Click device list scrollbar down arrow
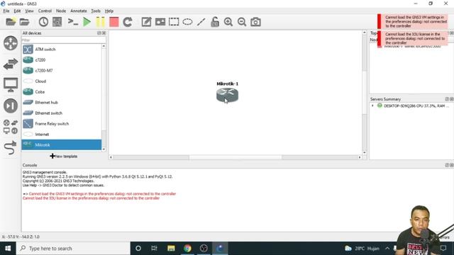Viewport: 454px width, 255px height. (x=104, y=149)
